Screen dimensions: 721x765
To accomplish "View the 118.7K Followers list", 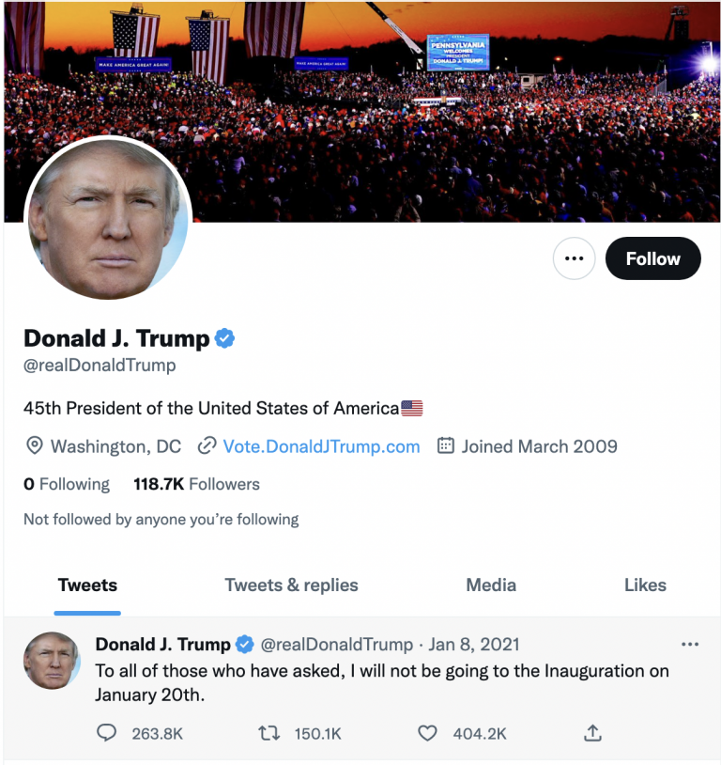I will click(x=196, y=484).
